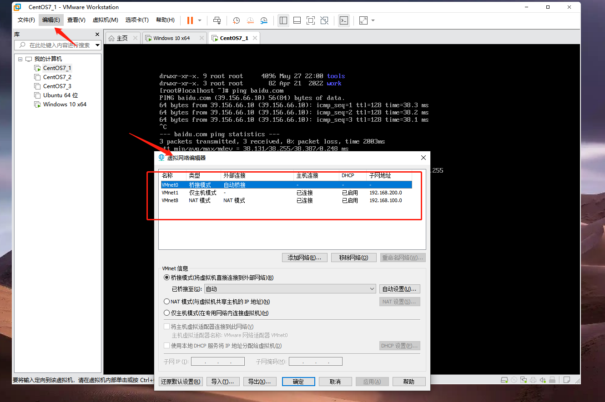Open the 文件(F) menu
This screenshot has height=402, width=605.
[26, 20]
